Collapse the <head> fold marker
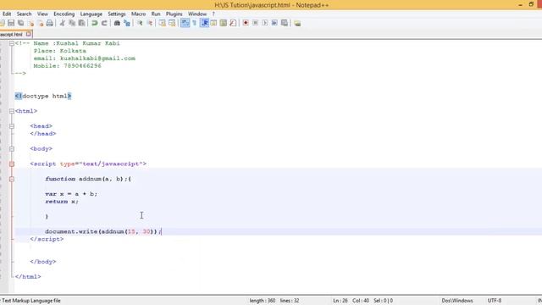 (12, 126)
